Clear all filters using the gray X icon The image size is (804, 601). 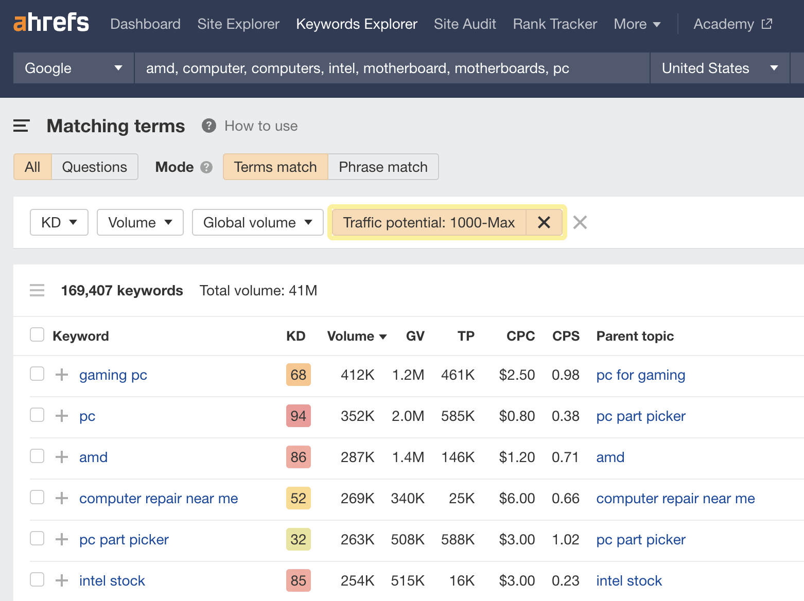[580, 222]
